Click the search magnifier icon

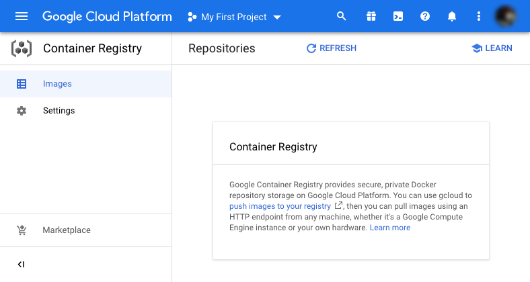(342, 16)
